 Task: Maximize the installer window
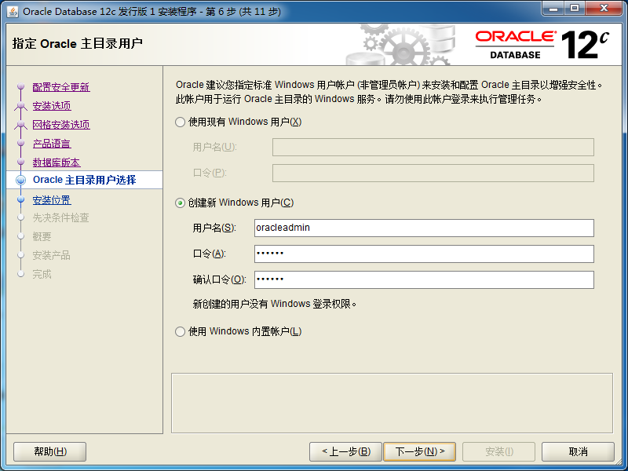(575, 9)
